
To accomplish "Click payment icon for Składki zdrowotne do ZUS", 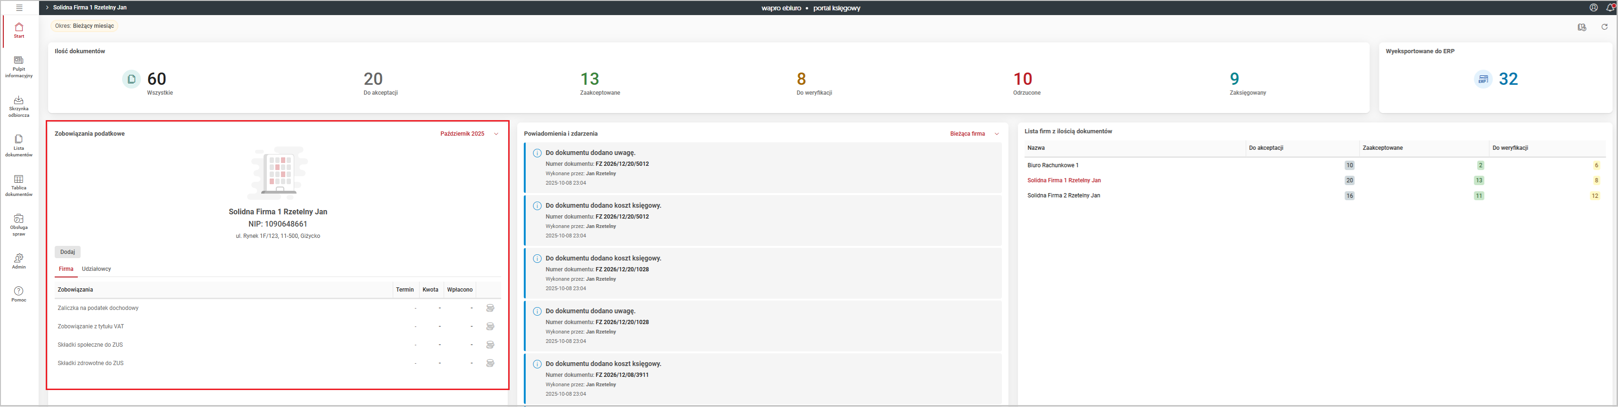I will point(490,363).
